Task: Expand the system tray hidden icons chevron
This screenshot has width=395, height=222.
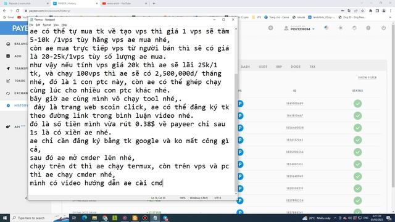Action: 335,218
